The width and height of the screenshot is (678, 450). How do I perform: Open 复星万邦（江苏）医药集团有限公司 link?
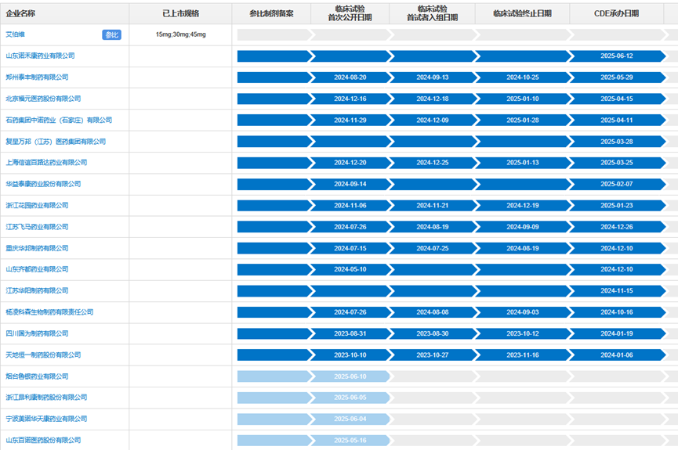point(56,142)
